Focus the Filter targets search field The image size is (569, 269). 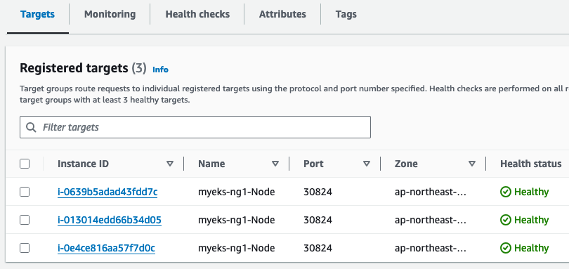195,127
